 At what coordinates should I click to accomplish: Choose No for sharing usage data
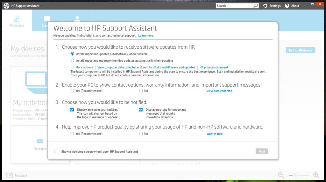click(x=141, y=134)
